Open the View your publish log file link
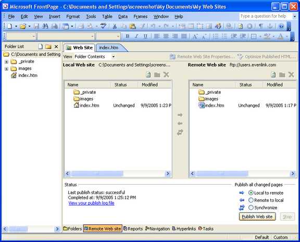Image resolution: width=300 pixels, height=242 pixels. [91, 203]
